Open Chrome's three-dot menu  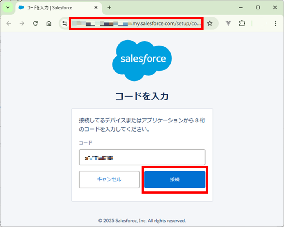click(x=275, y=24)
